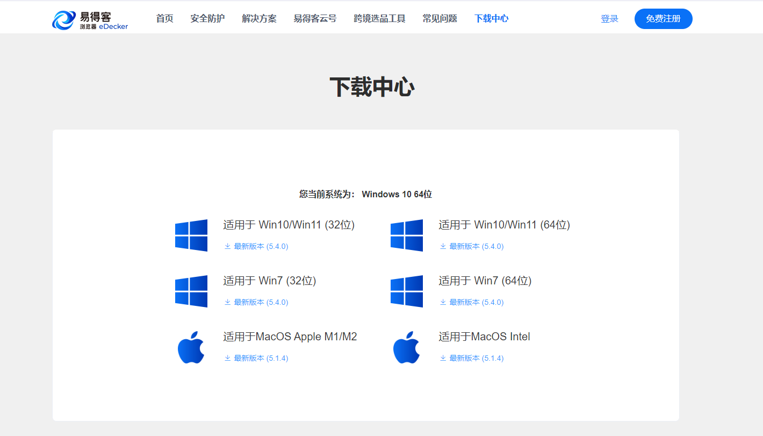Click download arrow icon under MacOS Apple M1/M2

click(227, 358)
